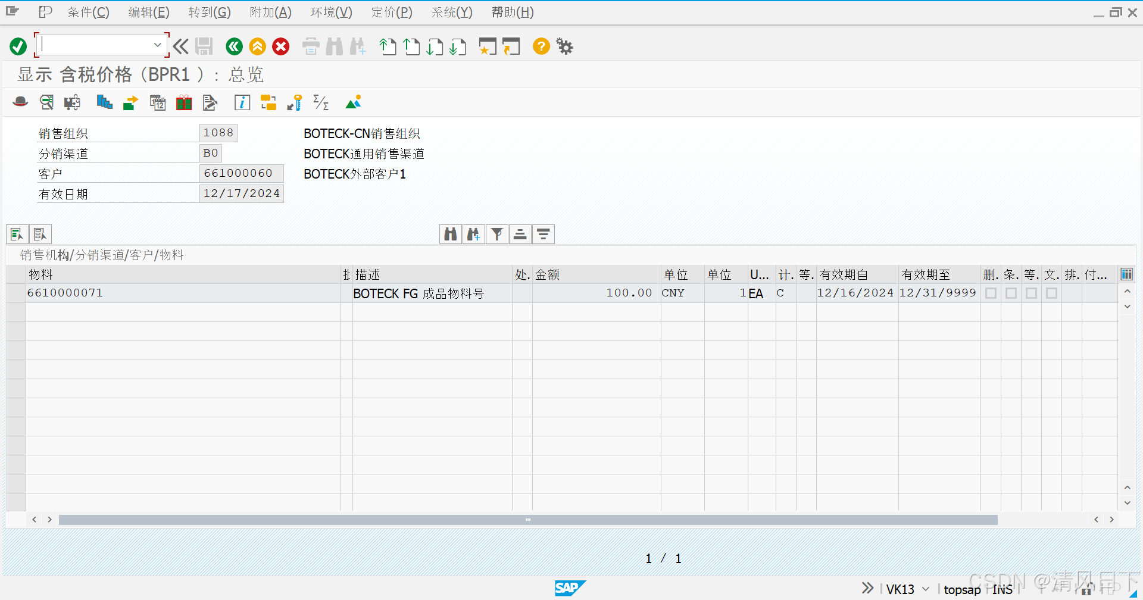Click the Create New Session icon
1143x600 pixels.
point(488,46)
